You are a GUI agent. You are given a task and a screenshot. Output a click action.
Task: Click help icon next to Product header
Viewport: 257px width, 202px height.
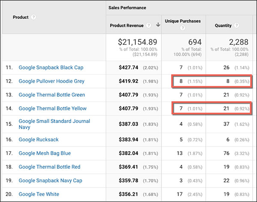tap(33, 18)
